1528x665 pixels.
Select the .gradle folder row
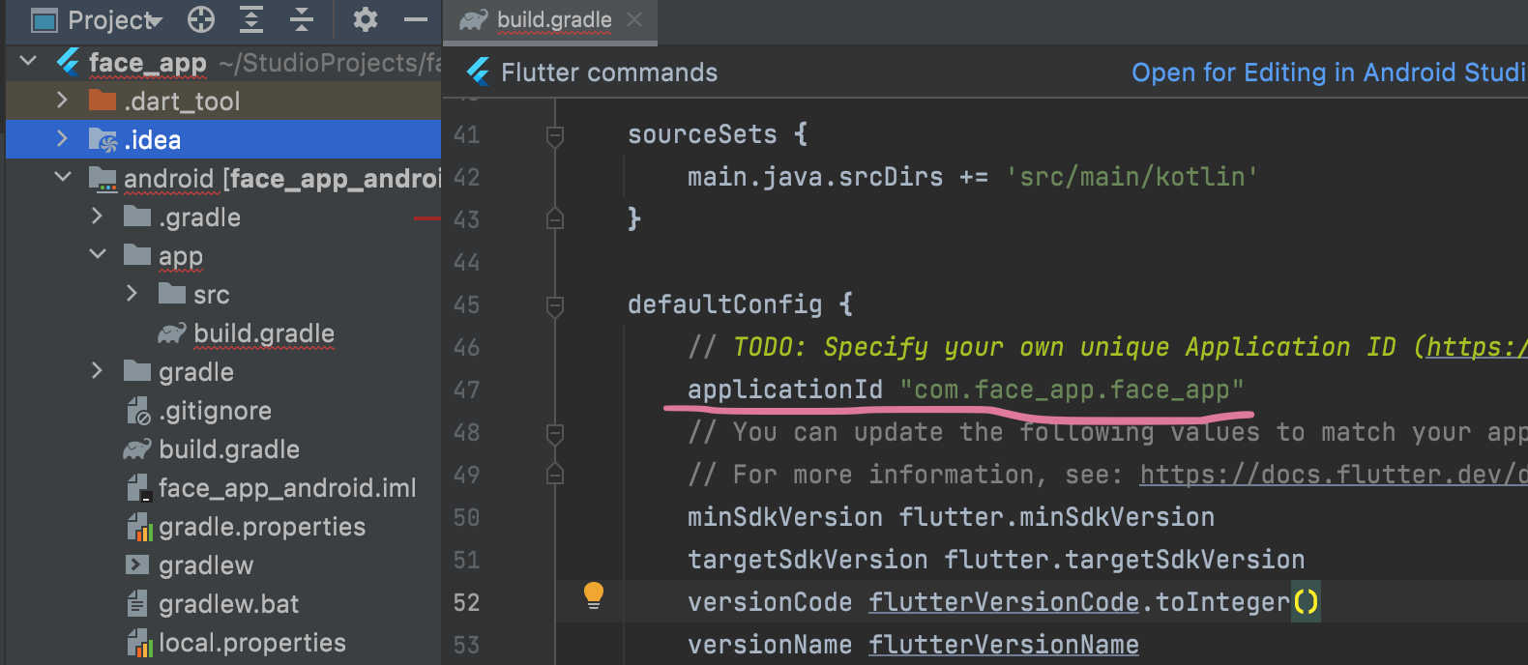coord(223,217)
